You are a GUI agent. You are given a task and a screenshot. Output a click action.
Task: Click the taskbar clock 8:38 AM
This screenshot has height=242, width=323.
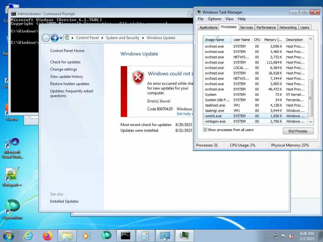(307, 236)
